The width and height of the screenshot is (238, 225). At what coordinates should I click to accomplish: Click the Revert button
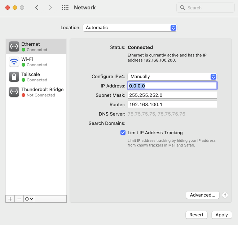point(197,215)
